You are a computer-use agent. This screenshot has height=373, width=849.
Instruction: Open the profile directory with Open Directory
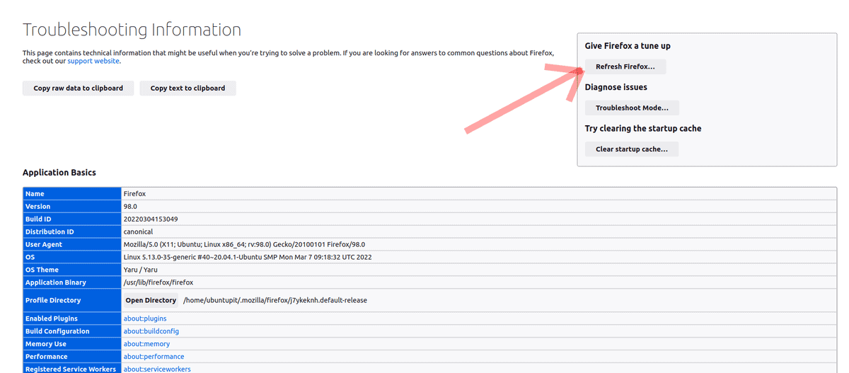tap(151, 300)
